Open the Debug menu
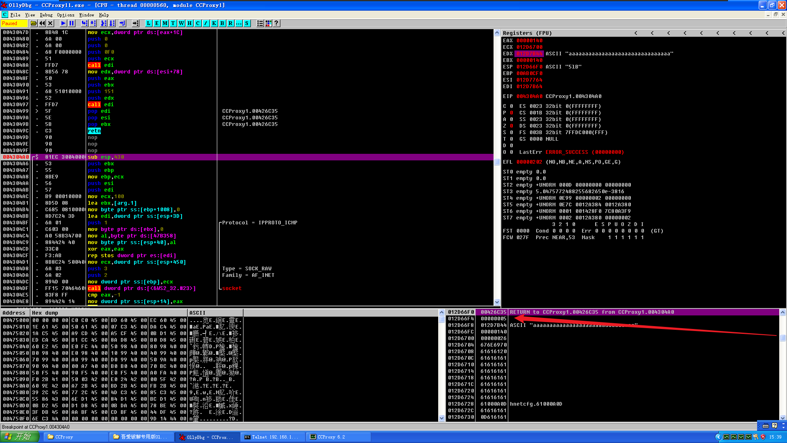The width and height of the screenshot is (787, 443). [x=46, y=15]
